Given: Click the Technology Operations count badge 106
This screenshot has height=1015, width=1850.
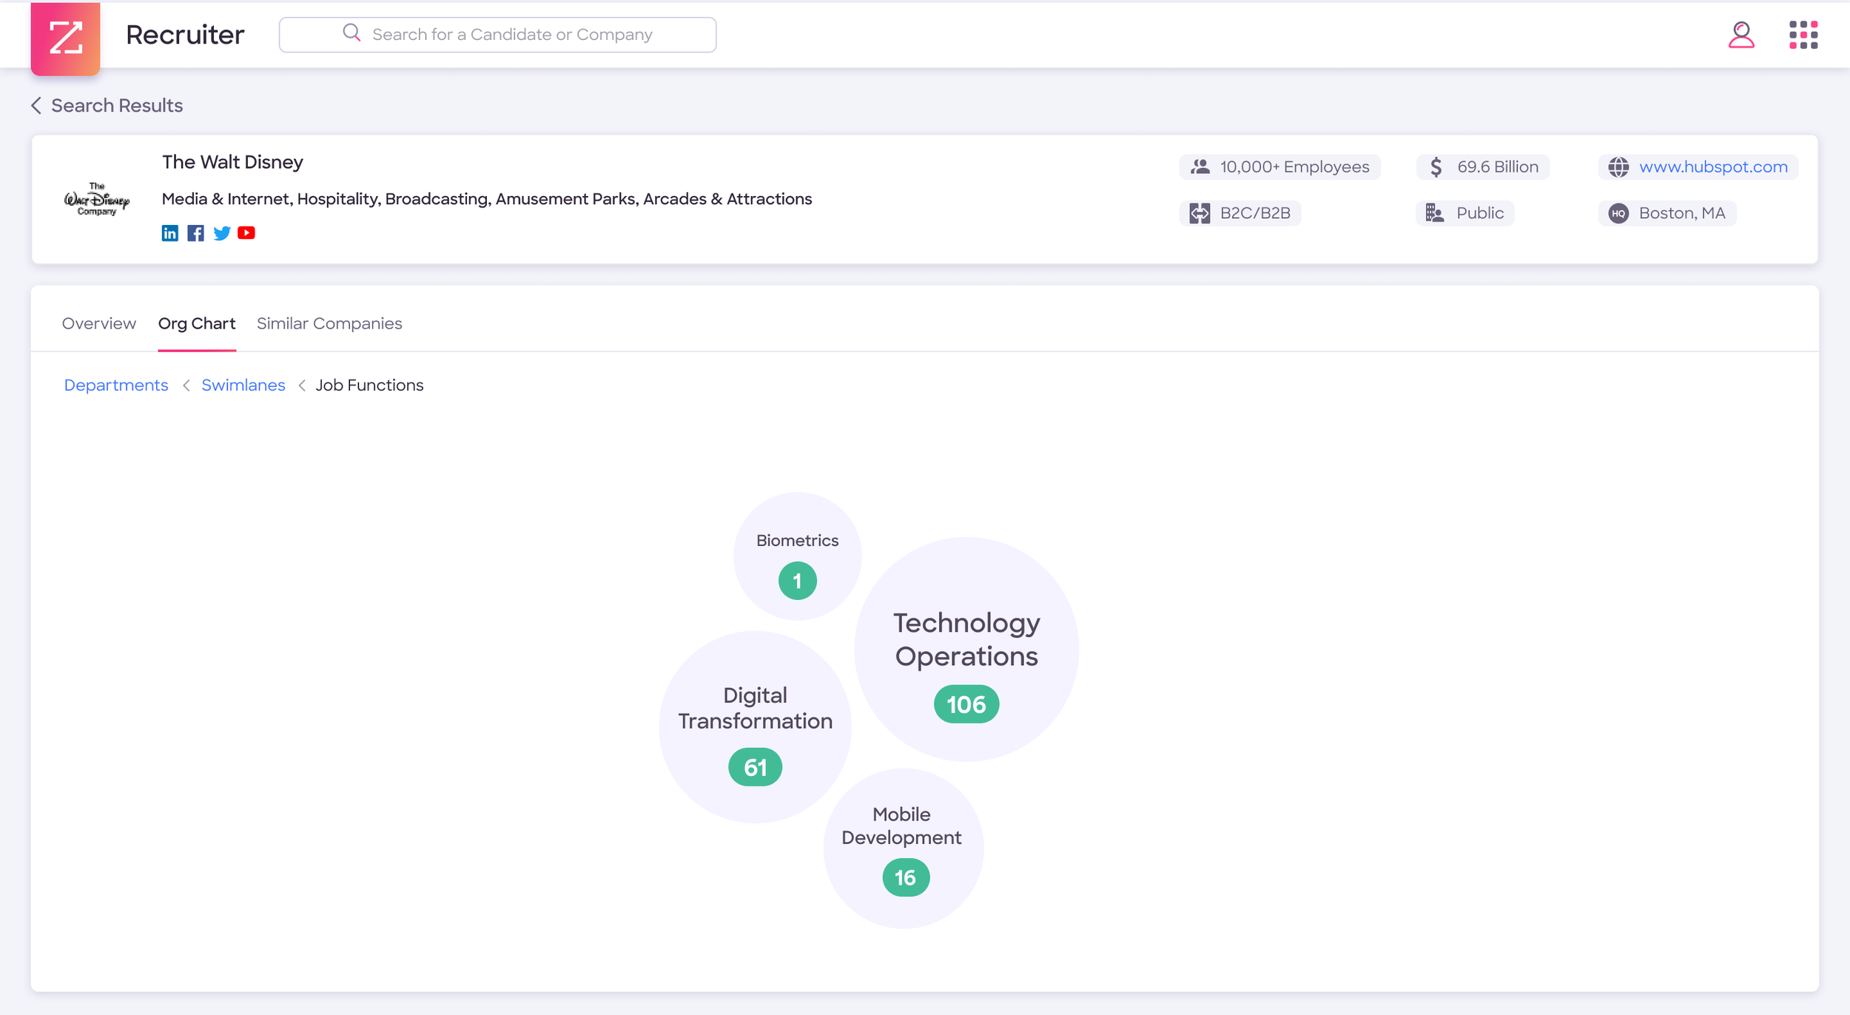Looking at the screenshot, I should (x=966, y=704).
